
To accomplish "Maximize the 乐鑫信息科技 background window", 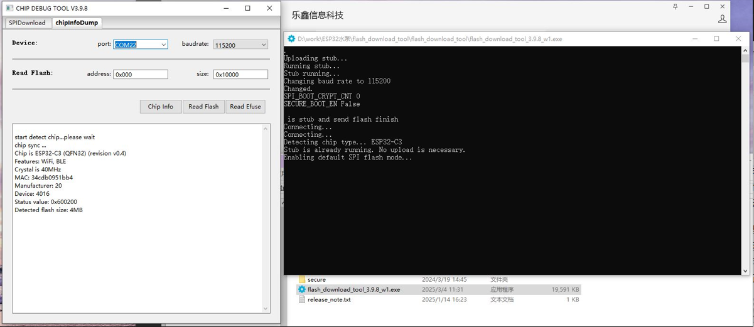I will pyautogui.click(x=707, y=6).
